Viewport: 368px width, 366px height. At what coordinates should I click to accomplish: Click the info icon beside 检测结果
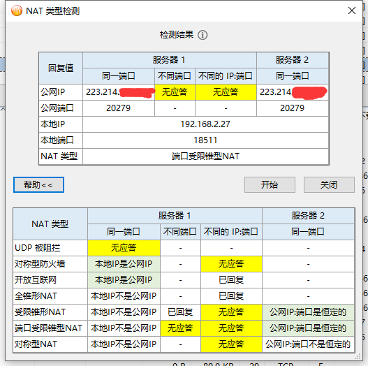(203, 35)
